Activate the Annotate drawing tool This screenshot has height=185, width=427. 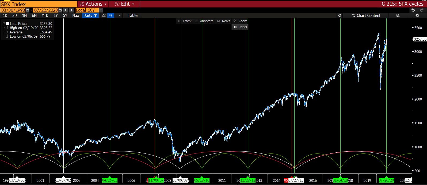(204, 21)
